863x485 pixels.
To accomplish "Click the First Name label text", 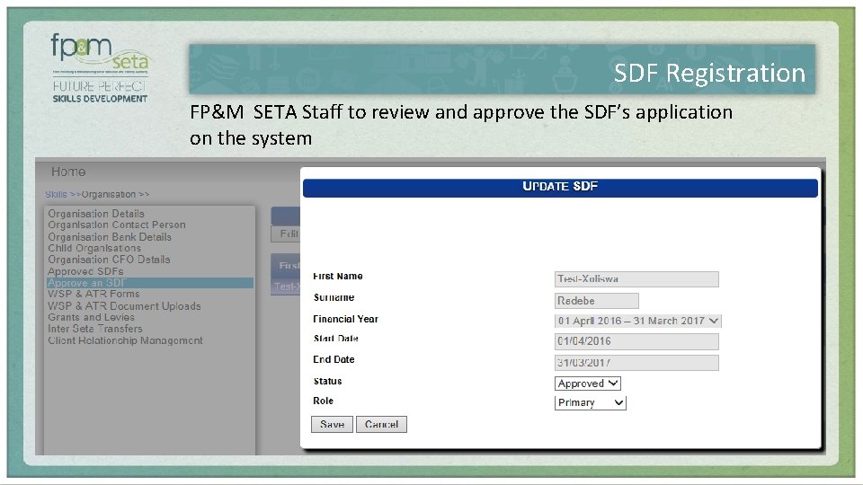I will tap(337, 276).
